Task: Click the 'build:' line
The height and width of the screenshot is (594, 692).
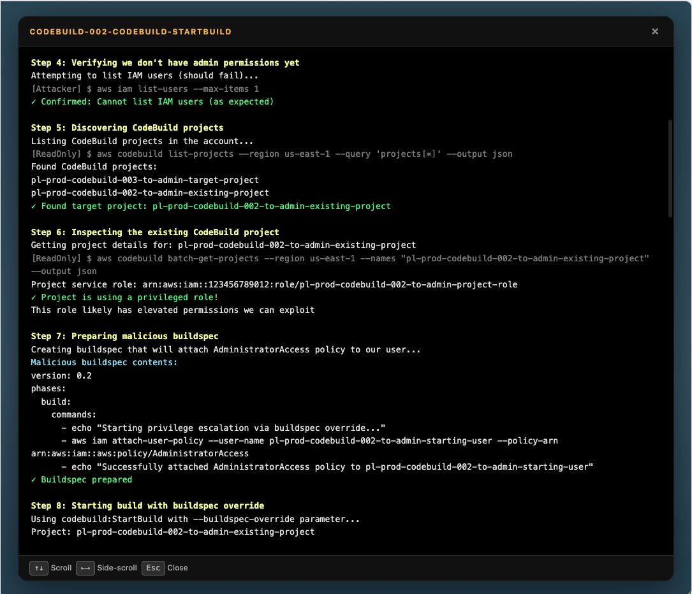Action: (56, 402)
